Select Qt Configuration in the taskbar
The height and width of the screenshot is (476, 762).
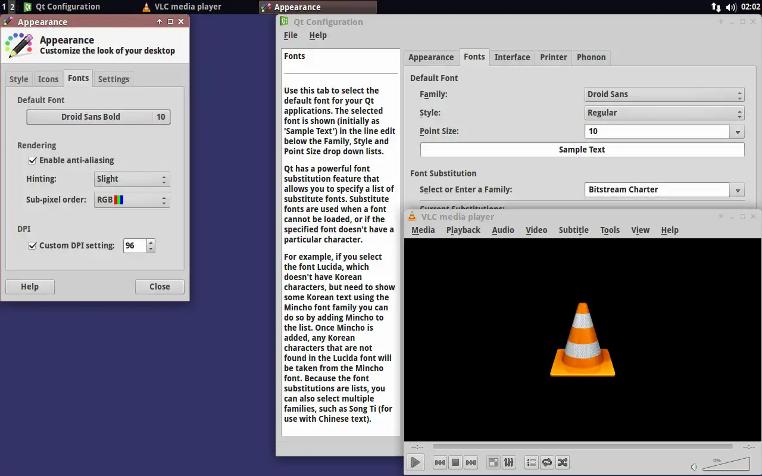click(63, 7)
